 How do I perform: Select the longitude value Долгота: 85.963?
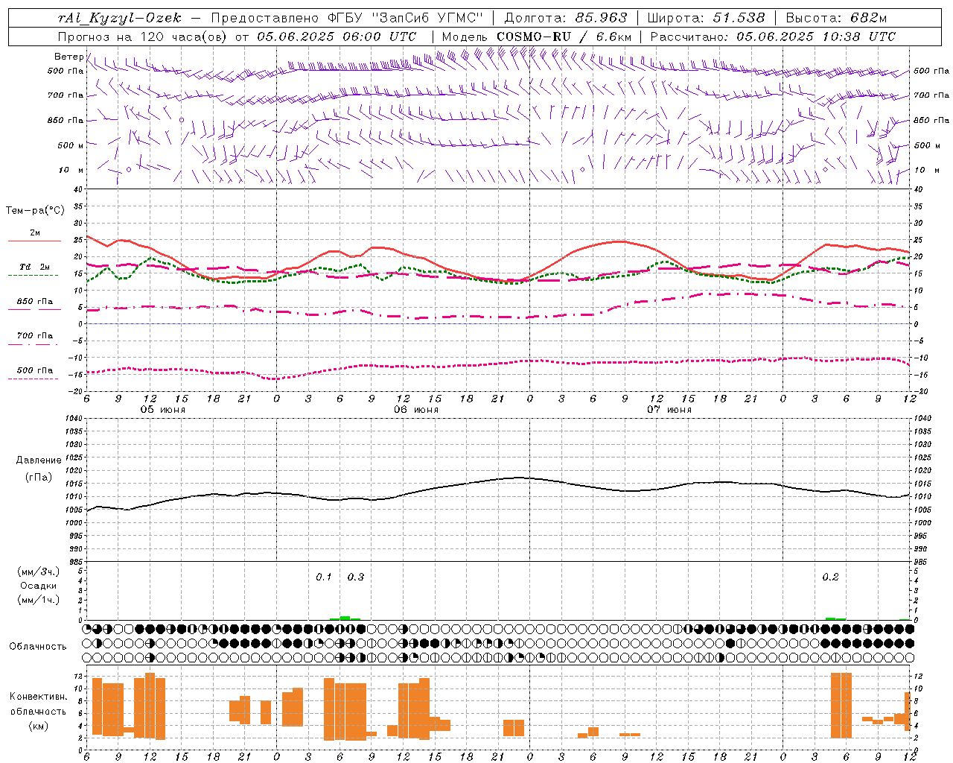566,18
